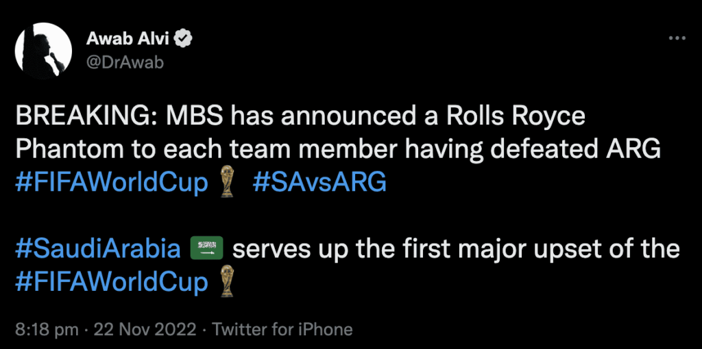Open the #SaudiArabia hashtag
Screen dimensions: 702x349
[x=97, y=250]
